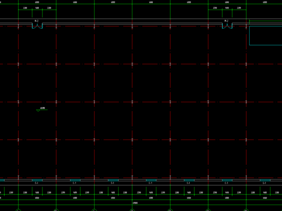Select the cyan rectangle outline at the drawing edge
Viewport: 282px width, 211px height.
266,36
